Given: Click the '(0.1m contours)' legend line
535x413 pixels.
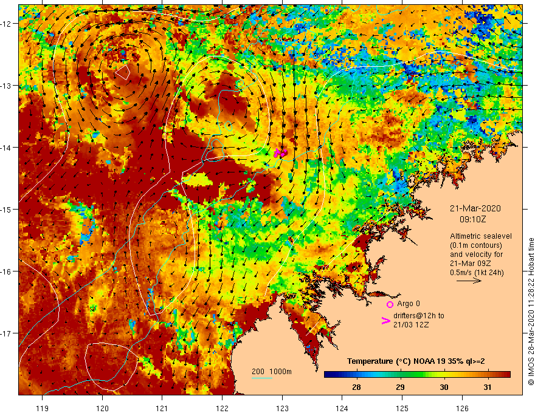Looking at the screenshot, I should coord(476,245).
